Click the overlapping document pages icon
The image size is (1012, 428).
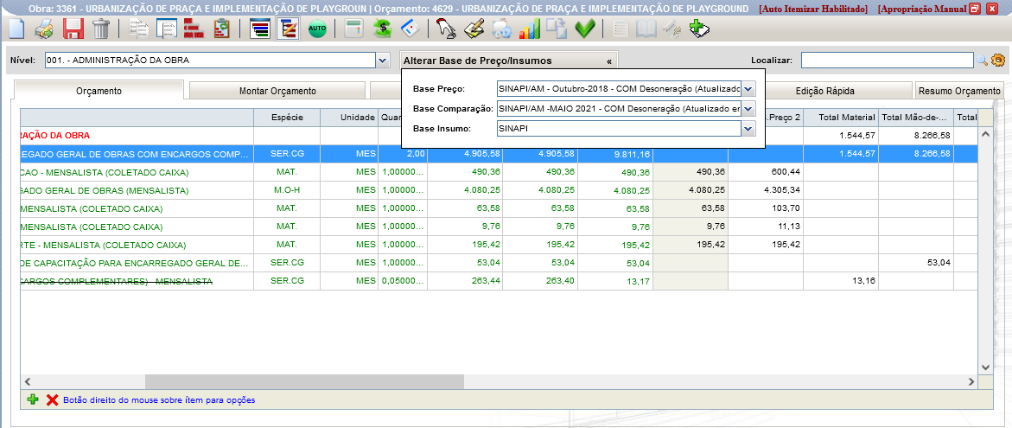[139, 29]
